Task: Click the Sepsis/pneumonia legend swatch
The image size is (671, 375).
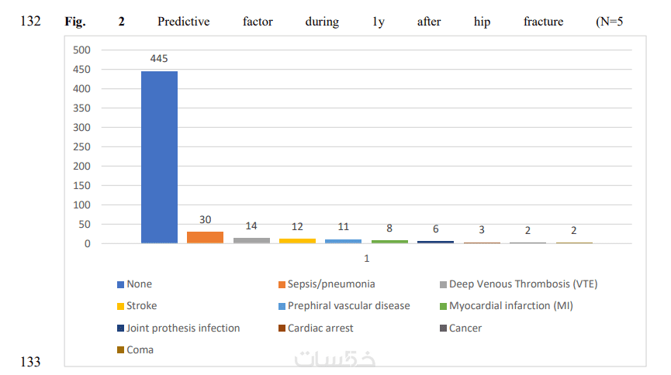Action: click(281, 284)
